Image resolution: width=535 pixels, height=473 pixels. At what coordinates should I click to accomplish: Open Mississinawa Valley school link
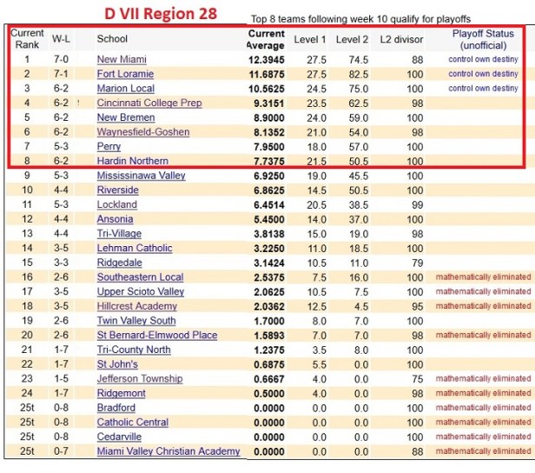(x=141, y=176)
